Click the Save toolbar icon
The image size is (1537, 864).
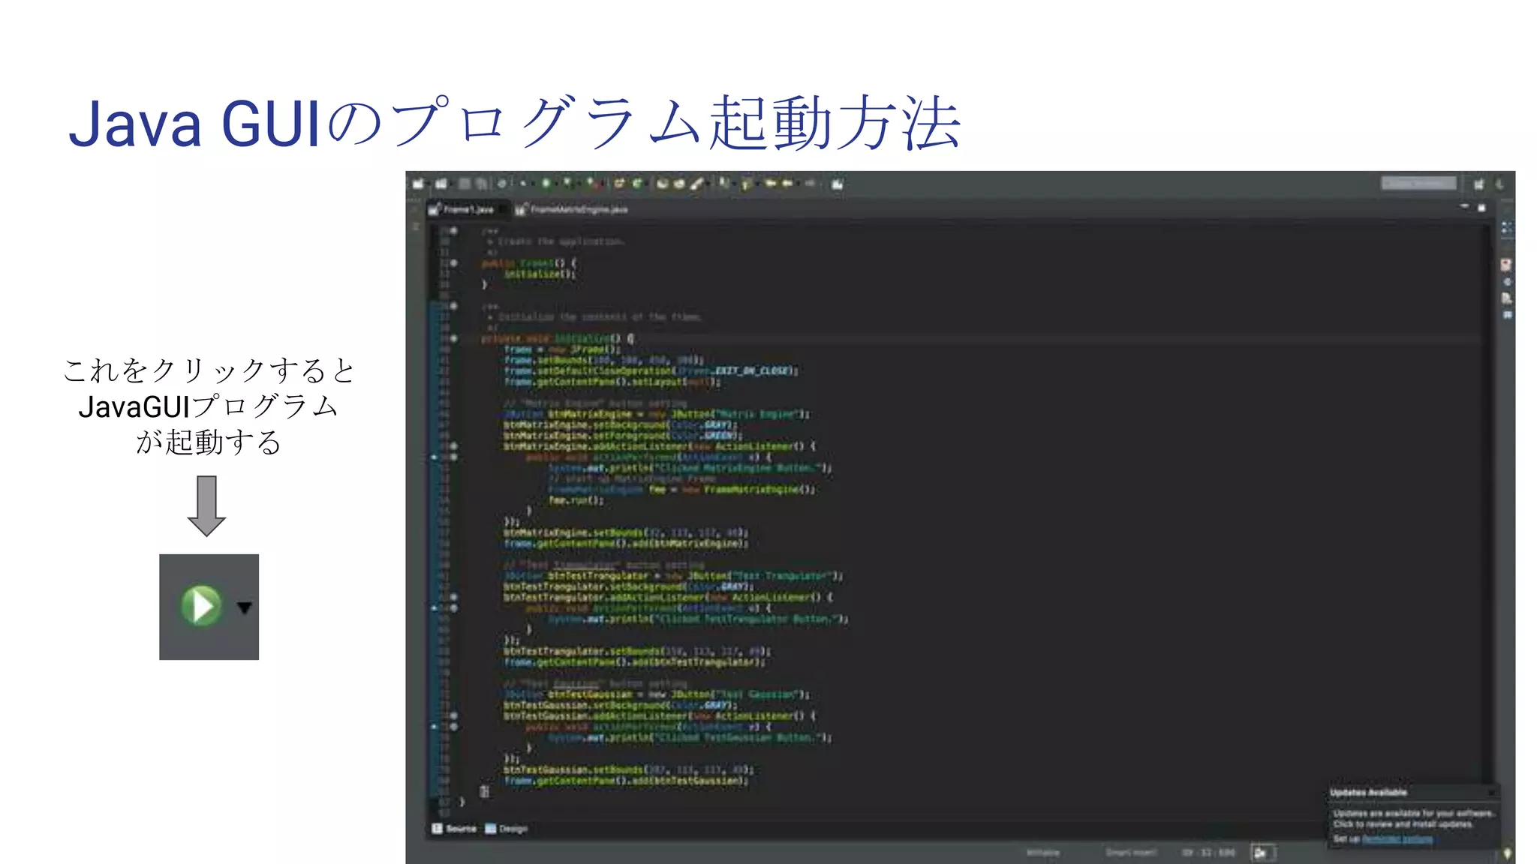tap(464, 184)
